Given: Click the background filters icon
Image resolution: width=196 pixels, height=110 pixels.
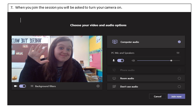Looking at the screenshot, I should coord(32,86).
